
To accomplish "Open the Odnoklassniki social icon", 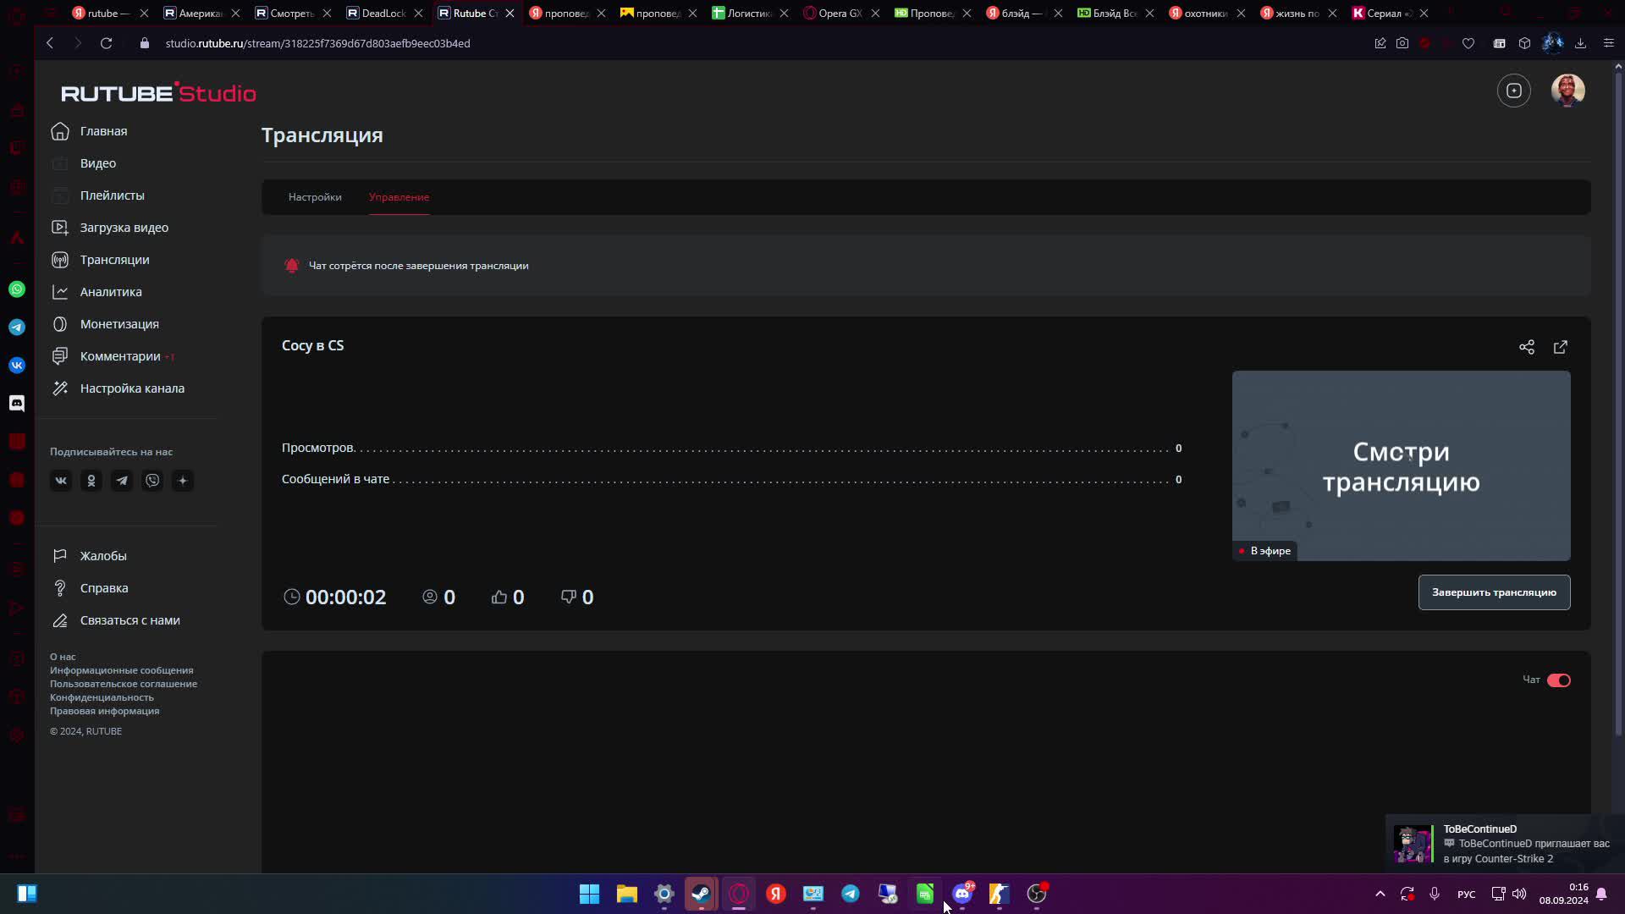I will [x=91, y=481].
